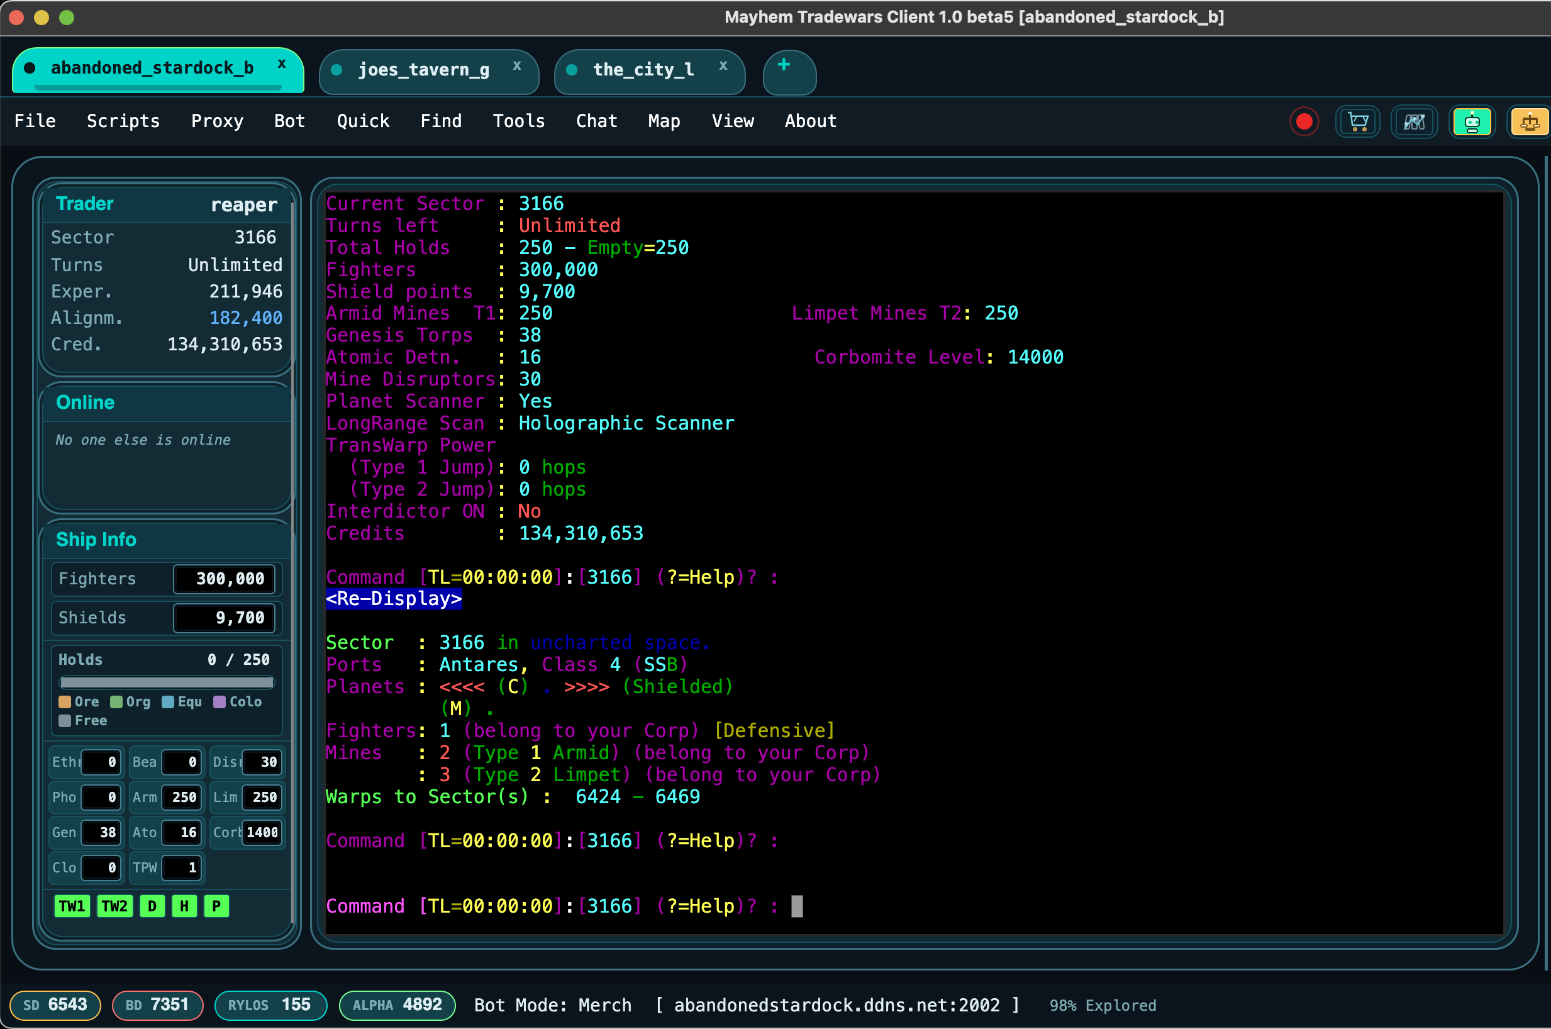1551x1029 pixels.
Task: Click warp sector 6469 in terminal
Action: click(677, 797)
